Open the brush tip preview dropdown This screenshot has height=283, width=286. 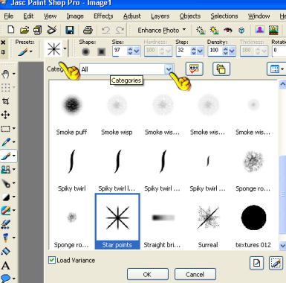point(65,48)
